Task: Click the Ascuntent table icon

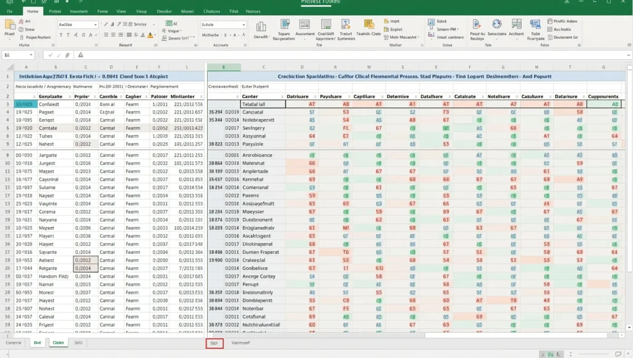Action: click(x=304, y=25)
